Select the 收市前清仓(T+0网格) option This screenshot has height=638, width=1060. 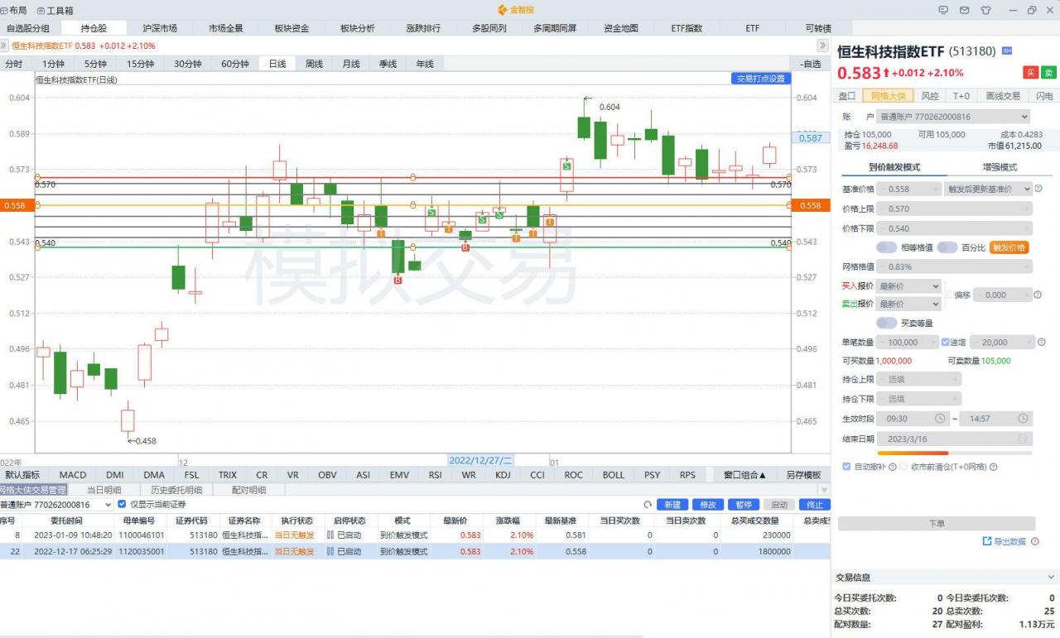(x=903, y=467)
